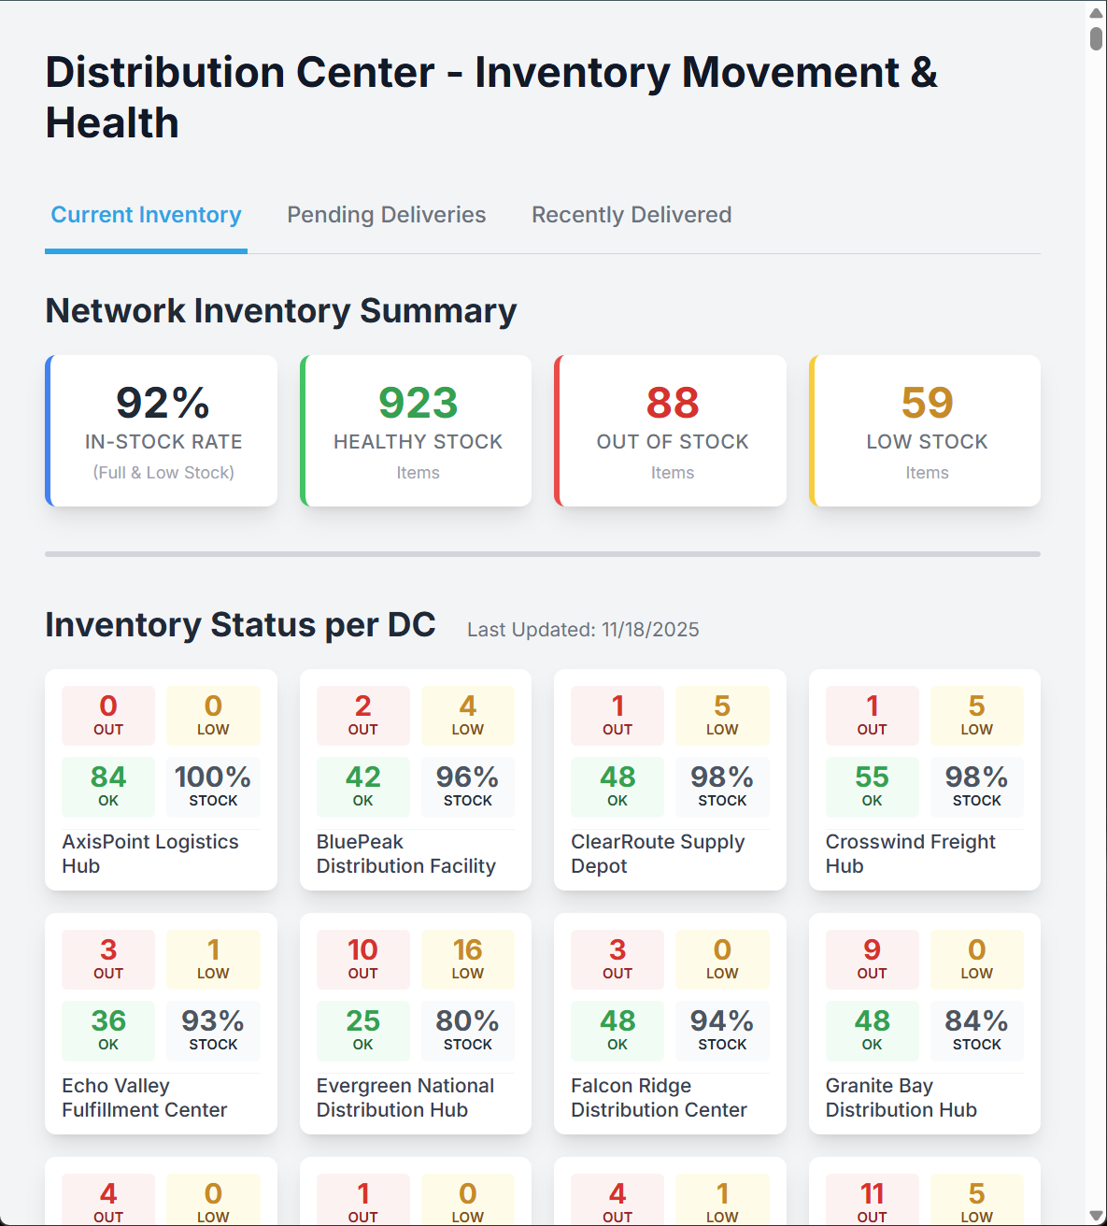1107x1226 pixels.
Task: Click the 16 LOW badge on Evergreen National
Action: click(468, 960)
